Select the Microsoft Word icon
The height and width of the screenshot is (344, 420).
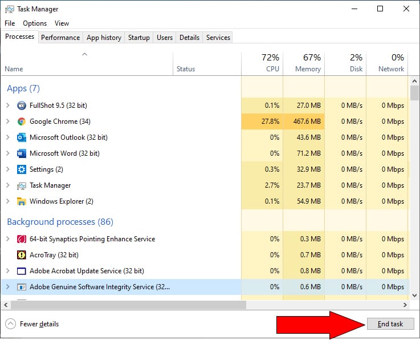point(22,153)
